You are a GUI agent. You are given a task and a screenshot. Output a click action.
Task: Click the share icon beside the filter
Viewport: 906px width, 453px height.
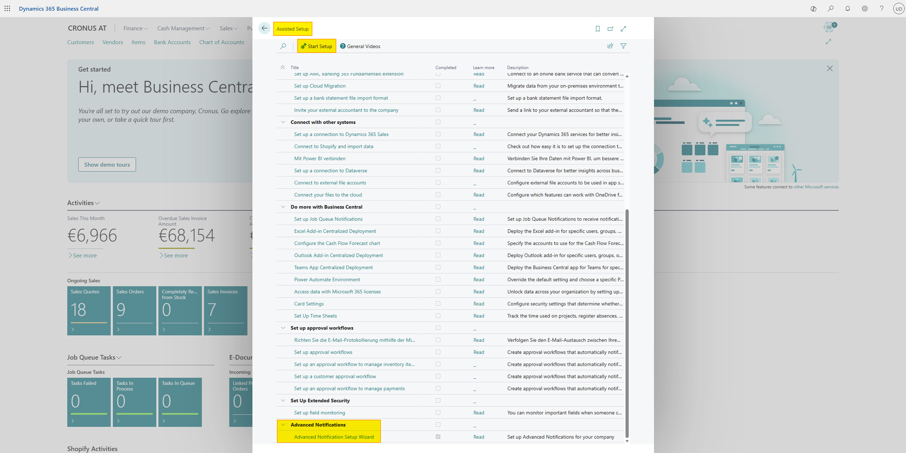click(610, 46)
